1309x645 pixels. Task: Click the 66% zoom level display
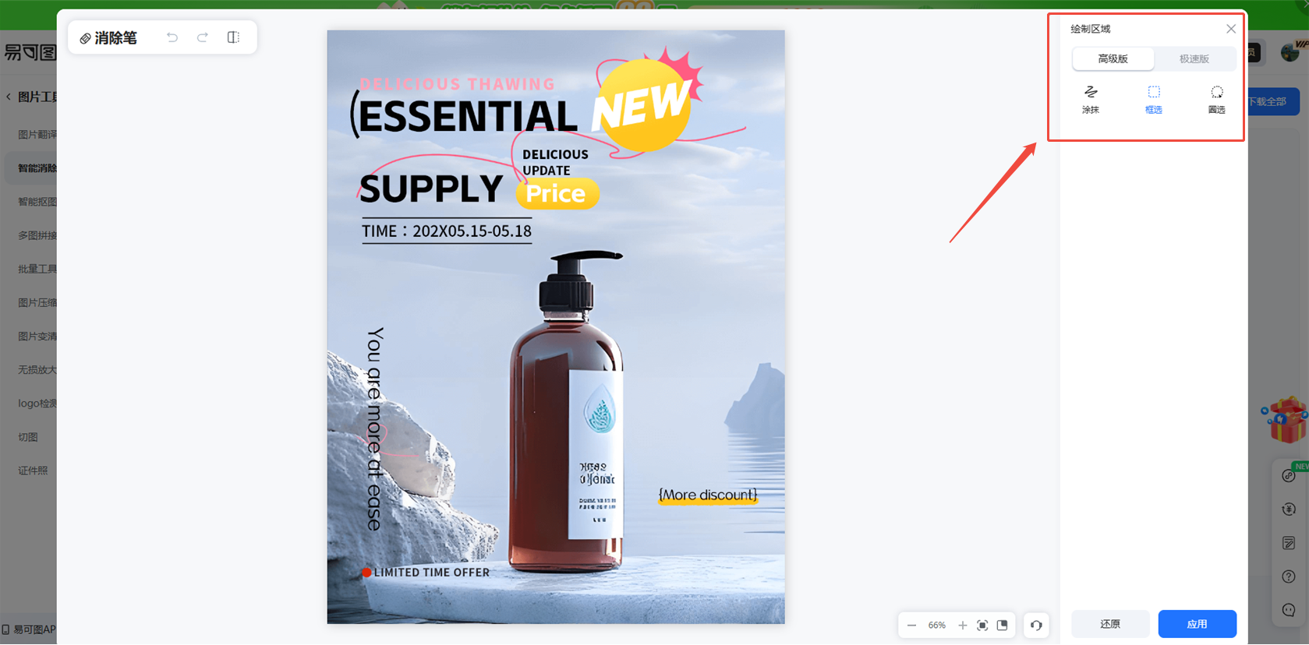(936, 626)
